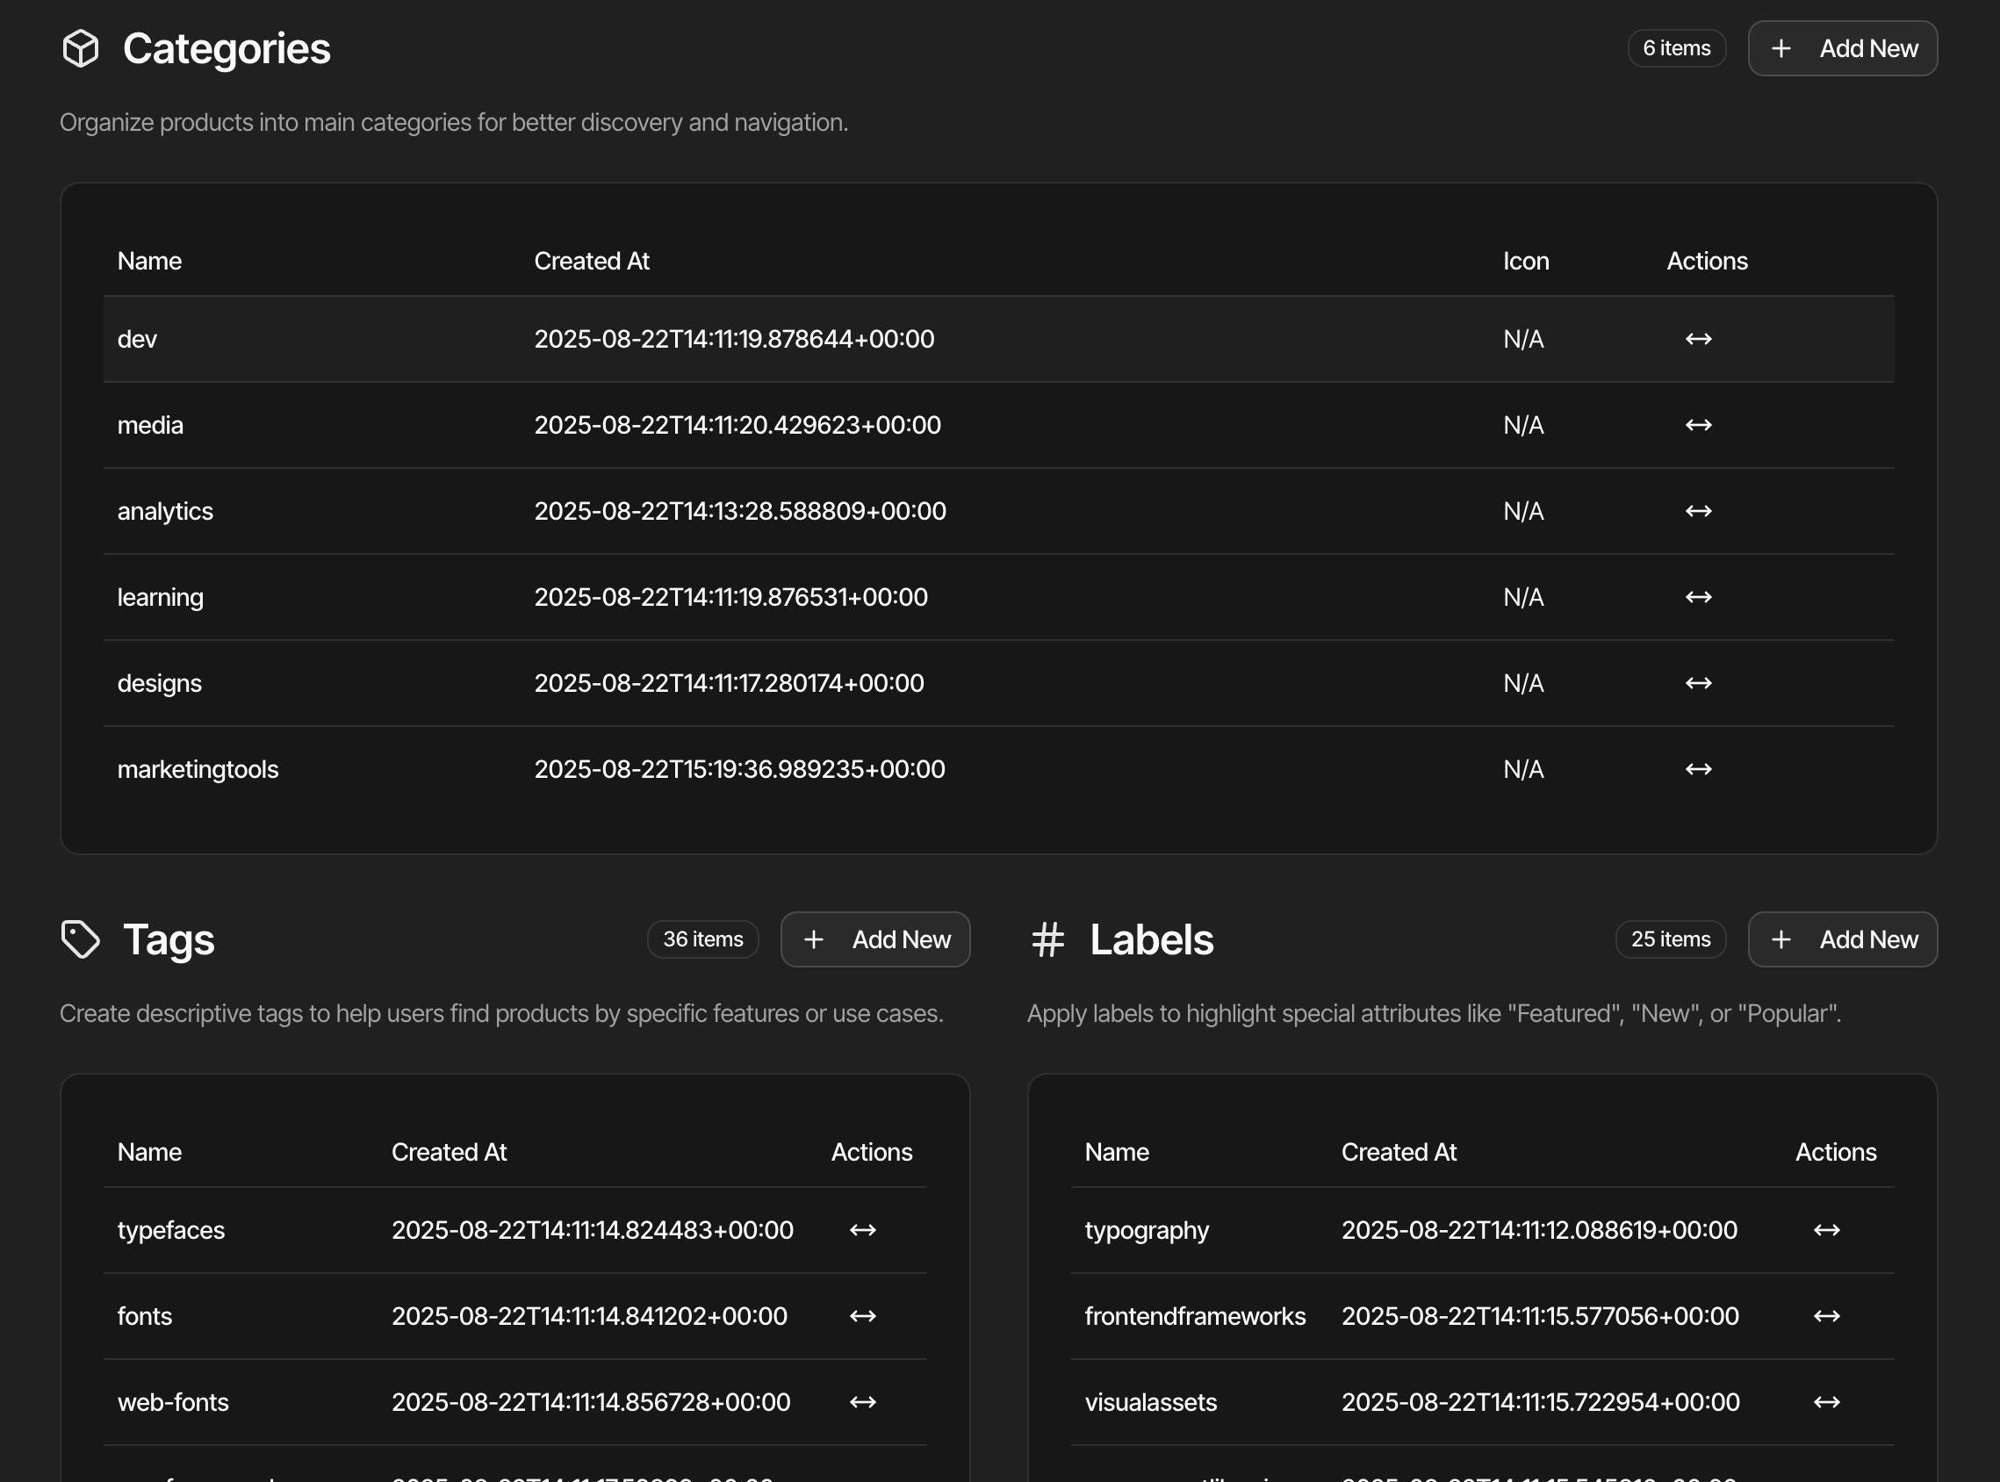Open actions for the typefaces tag
Viewport: 2000px width, 1482px height.
coord(864,1230)
